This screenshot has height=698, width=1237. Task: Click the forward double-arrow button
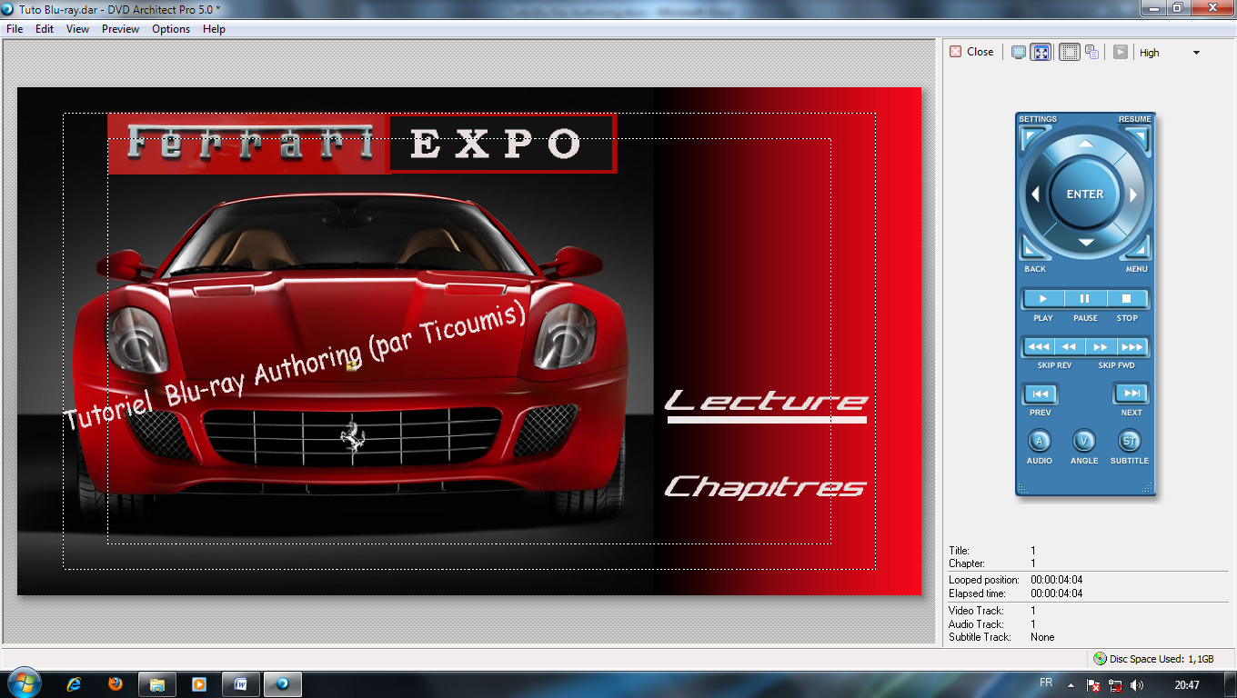coord(1101,347)
